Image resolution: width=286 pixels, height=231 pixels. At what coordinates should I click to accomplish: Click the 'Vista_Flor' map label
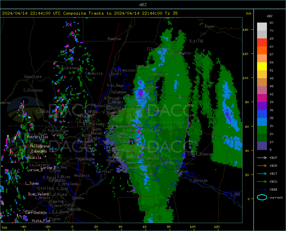(41, 221)
